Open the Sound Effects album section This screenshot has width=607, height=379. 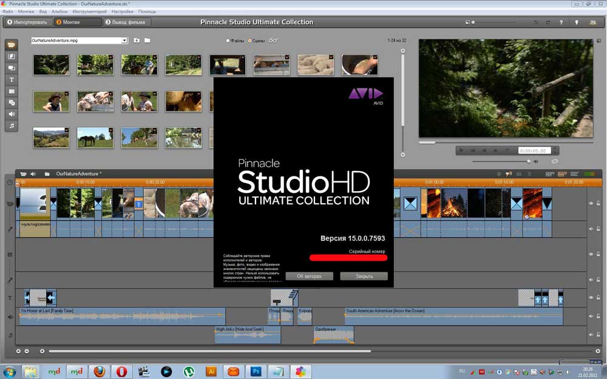click(12, 114)
